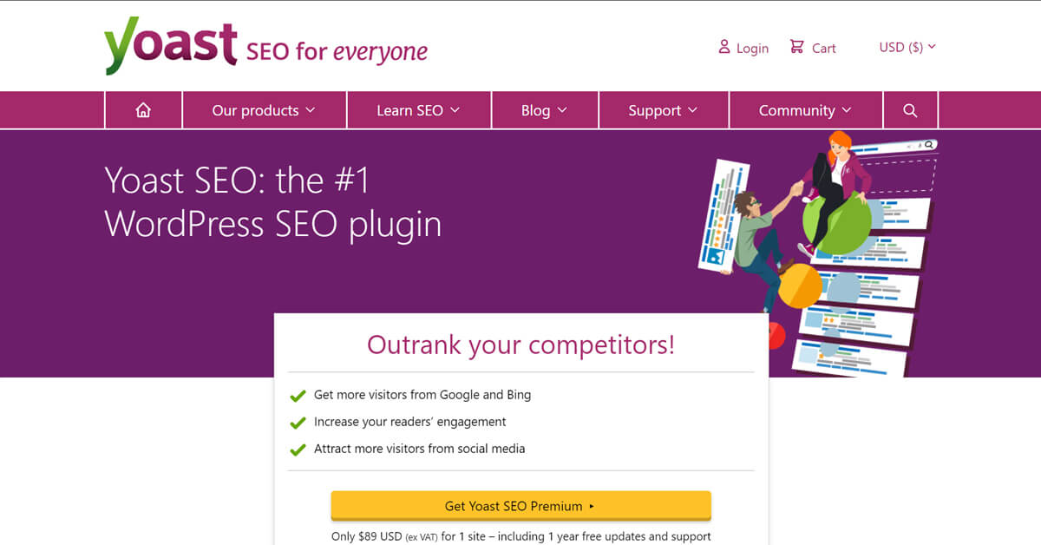Click the home icon in the navigation bar

pos(143,110)
